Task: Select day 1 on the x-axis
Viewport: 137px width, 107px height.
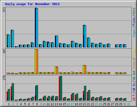Action: click(x=9, y=104)
